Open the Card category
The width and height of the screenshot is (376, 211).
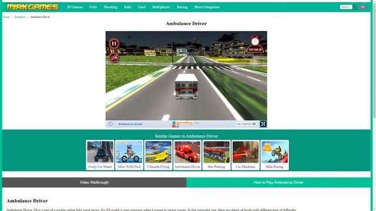(x=142, y=7)
